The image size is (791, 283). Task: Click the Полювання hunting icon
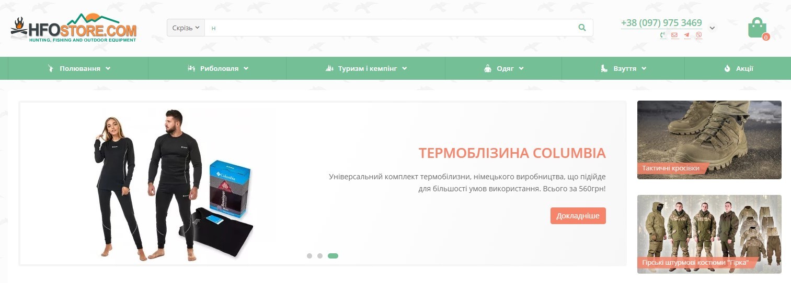pyautogui.click(x=51, y=68)
